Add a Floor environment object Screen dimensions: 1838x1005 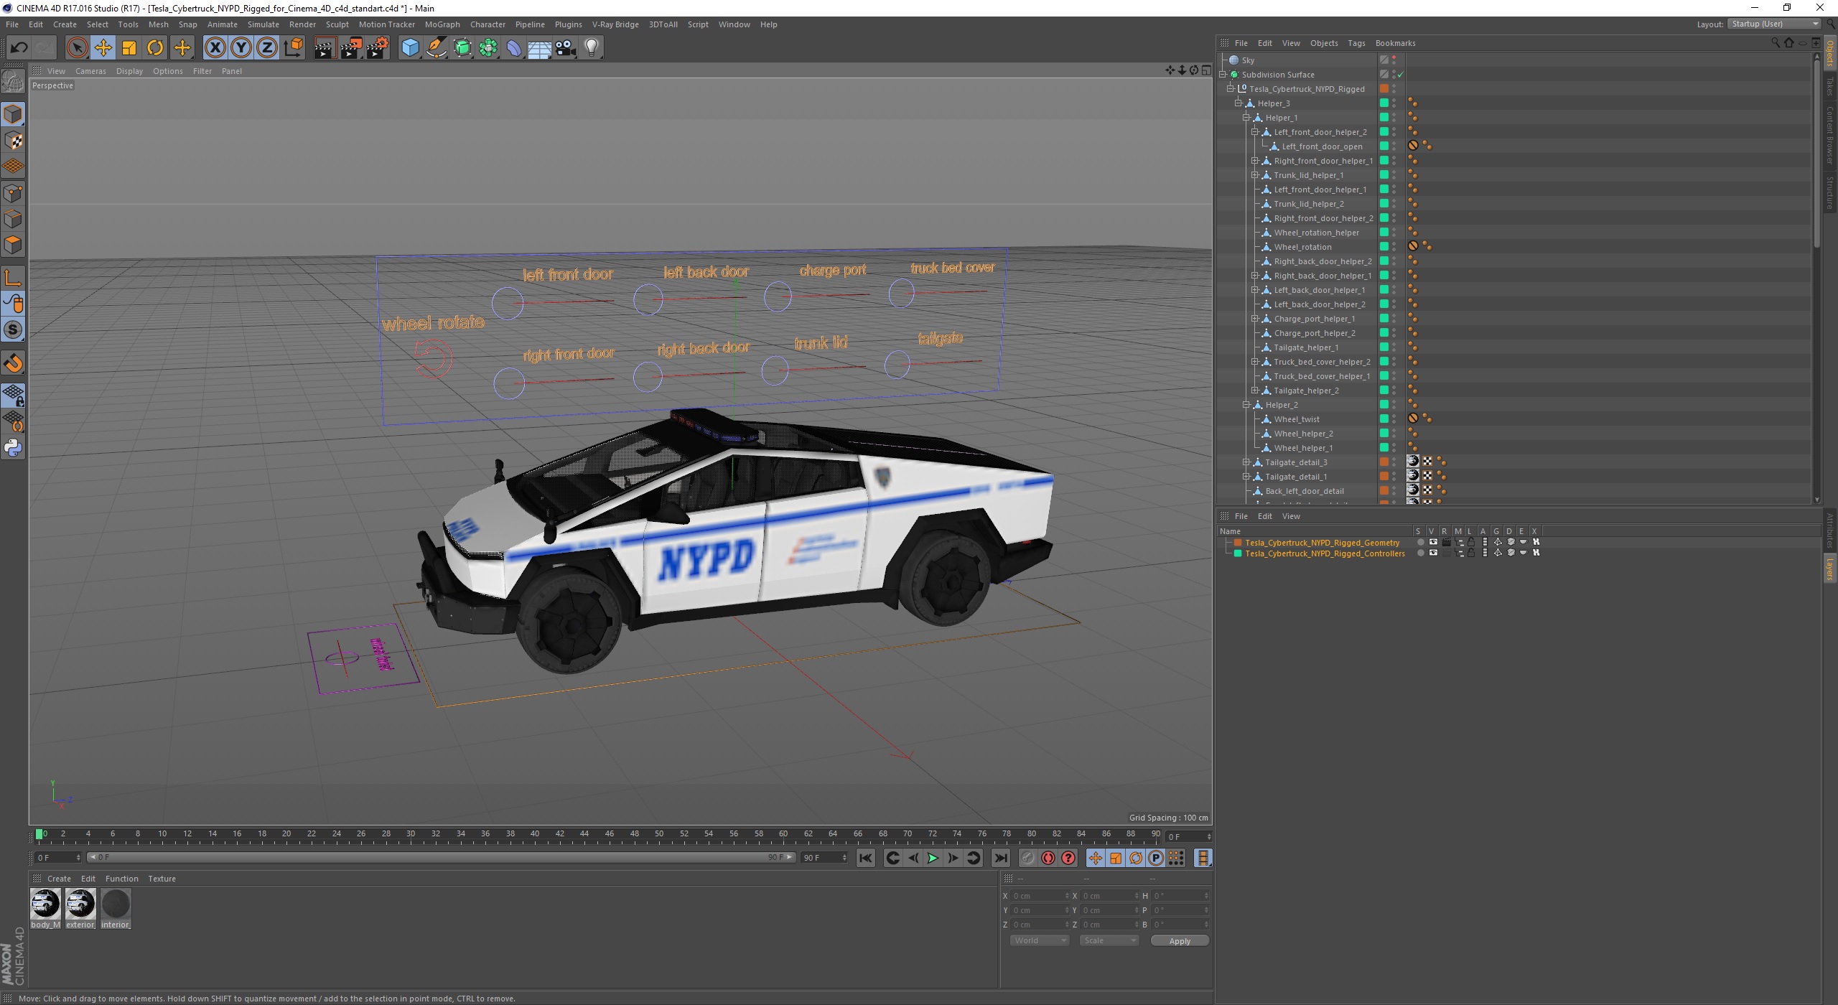click(540, 48)
